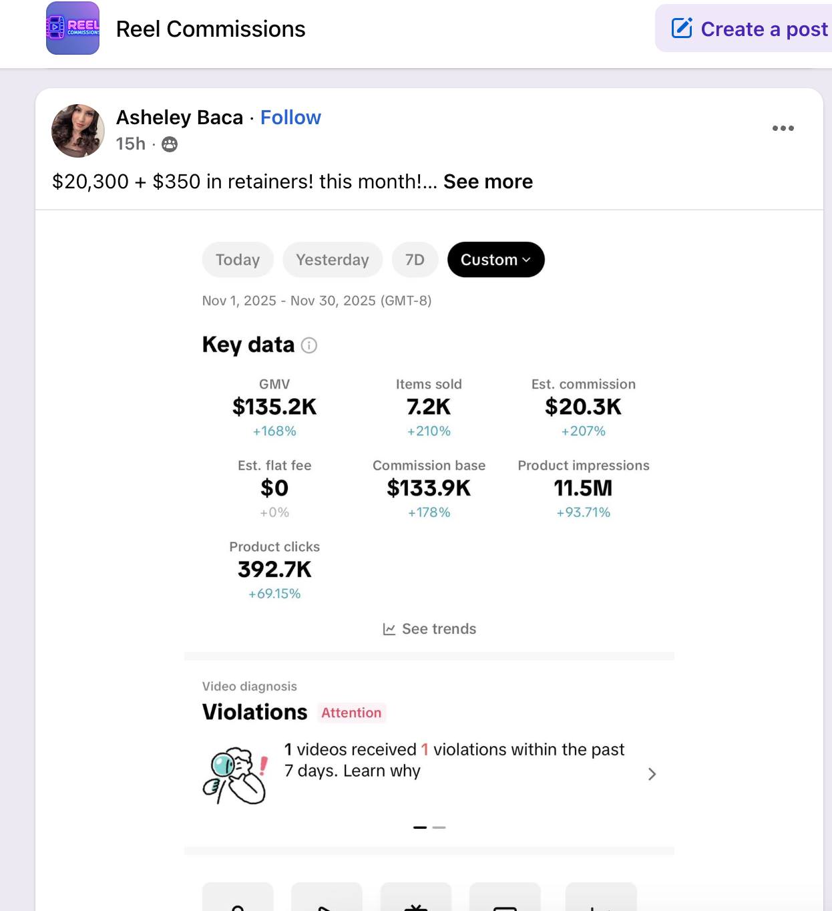Open the post options three-dot menu
The width and height of the screenshot is (832, 911).
point(783,128)
